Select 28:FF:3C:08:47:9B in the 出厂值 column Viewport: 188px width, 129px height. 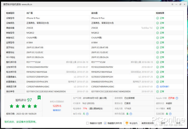click(35, 48)
